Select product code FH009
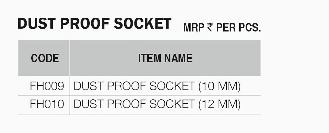 pyautogui.click(x=47, y=86)
